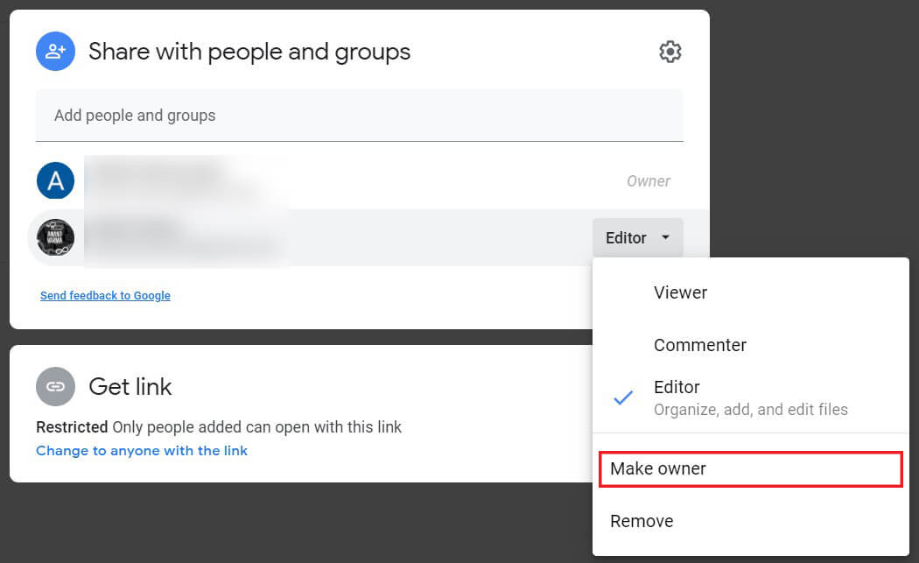
Task: Open share settings via the gear icon
Action: (670, 52)
